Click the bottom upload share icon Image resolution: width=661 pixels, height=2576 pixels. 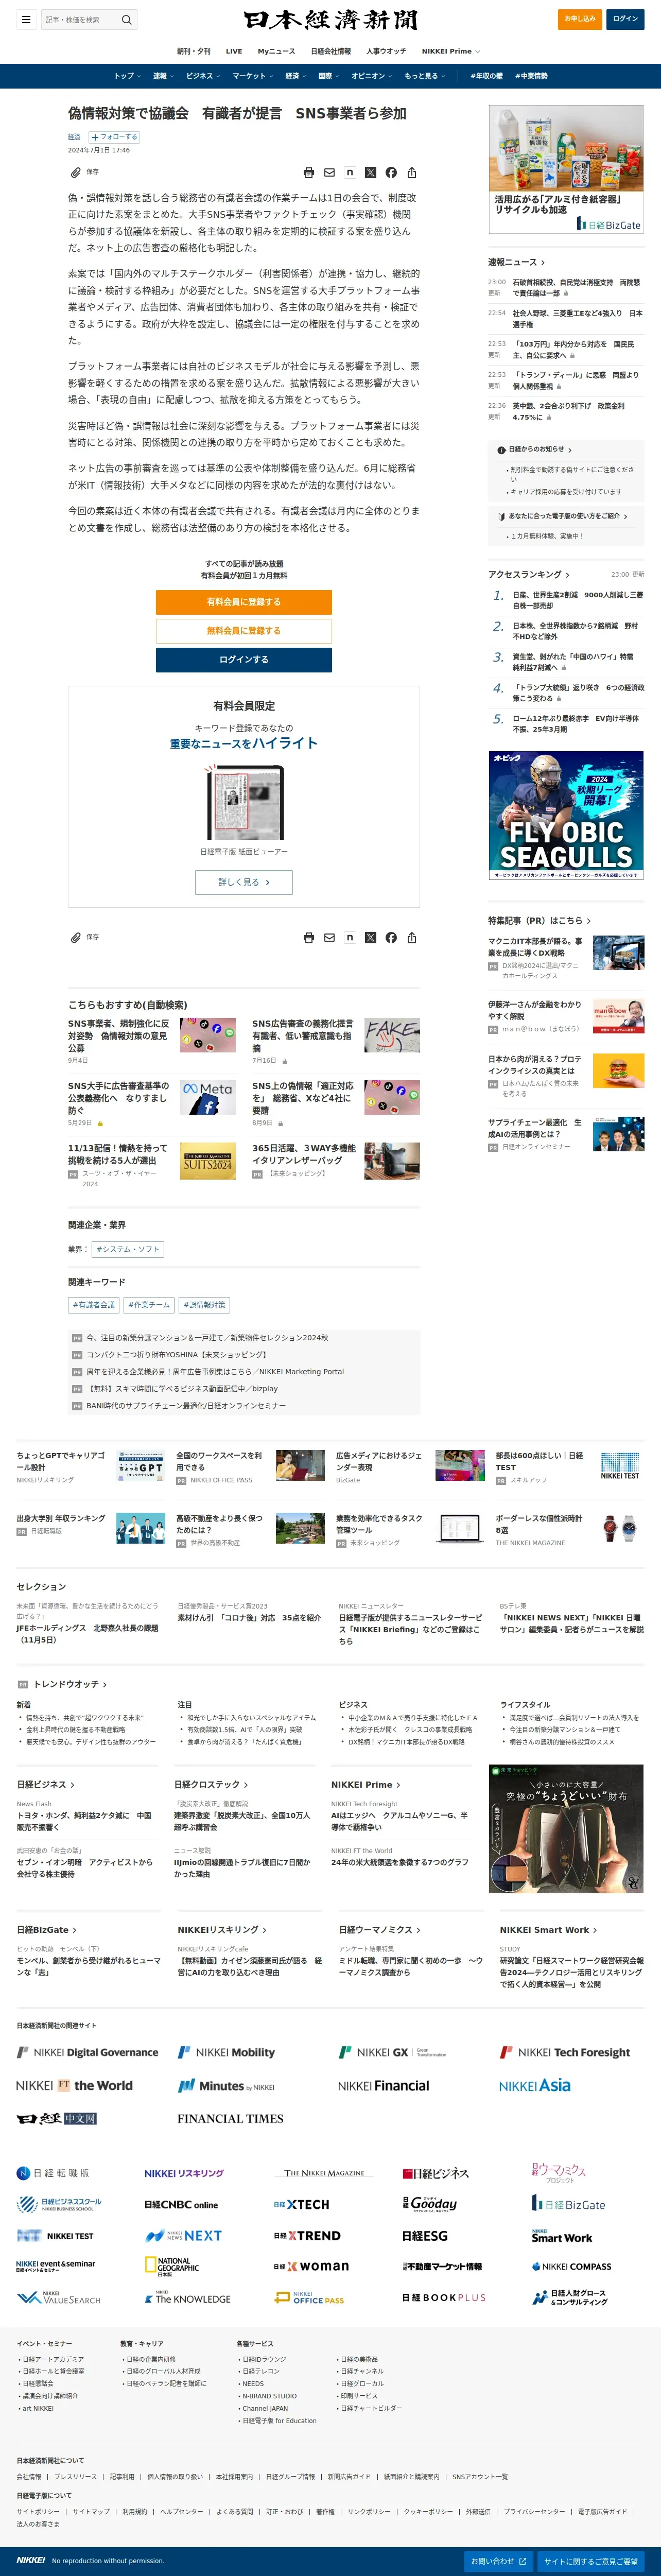[411, 937]
